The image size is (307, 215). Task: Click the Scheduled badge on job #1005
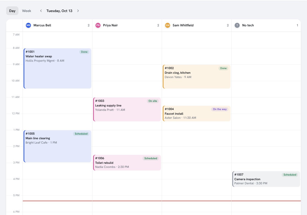pos(81,134)
